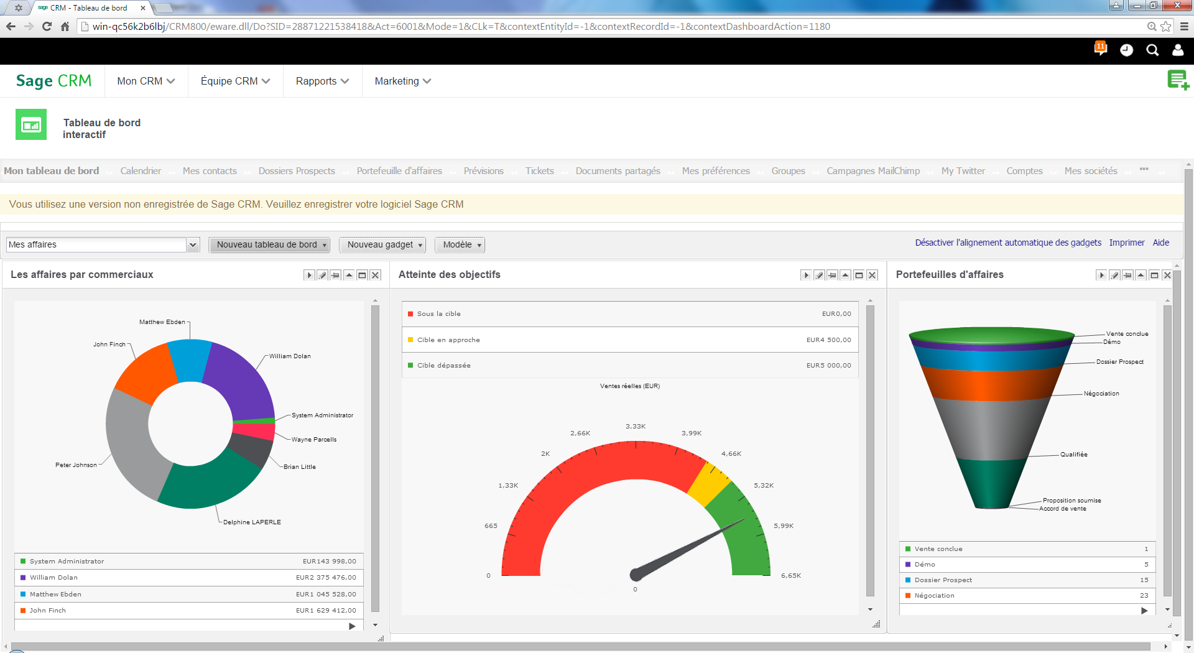
Task: Open the Nouveau gadget dropdown
Action: point(382,244)
